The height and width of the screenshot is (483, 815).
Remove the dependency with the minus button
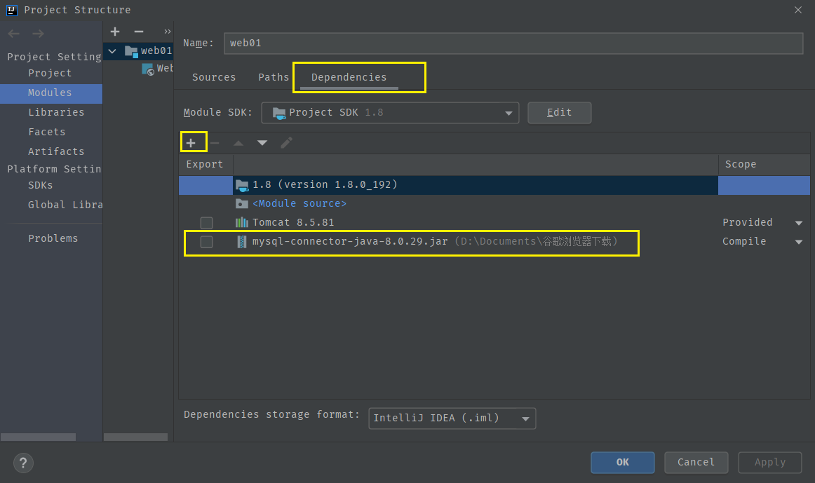(214, 143)
